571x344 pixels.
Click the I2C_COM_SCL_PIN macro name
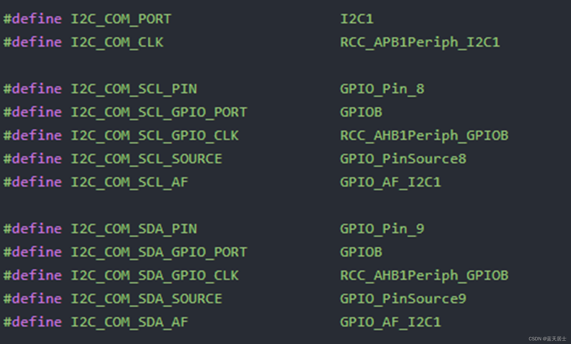[134, 89]
